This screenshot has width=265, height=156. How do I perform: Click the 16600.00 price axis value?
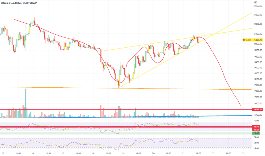[258, 104]
